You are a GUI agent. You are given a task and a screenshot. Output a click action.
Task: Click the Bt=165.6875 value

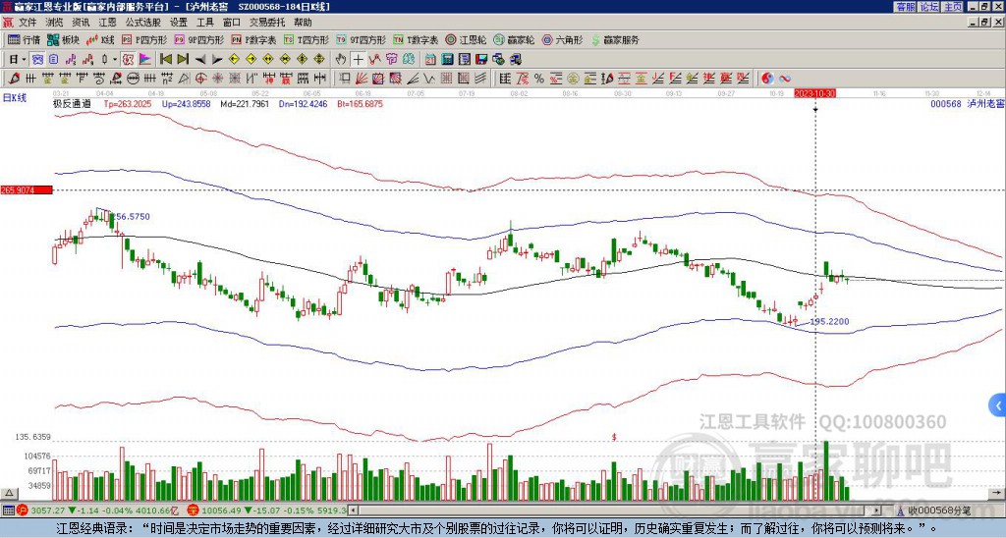360,103
